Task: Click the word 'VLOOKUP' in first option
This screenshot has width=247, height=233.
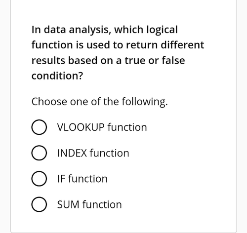Action: point(81,127)
